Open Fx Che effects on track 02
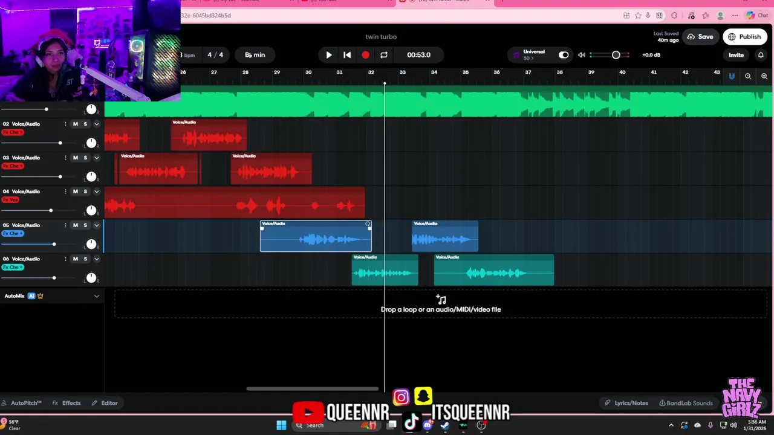 point(13,132)
